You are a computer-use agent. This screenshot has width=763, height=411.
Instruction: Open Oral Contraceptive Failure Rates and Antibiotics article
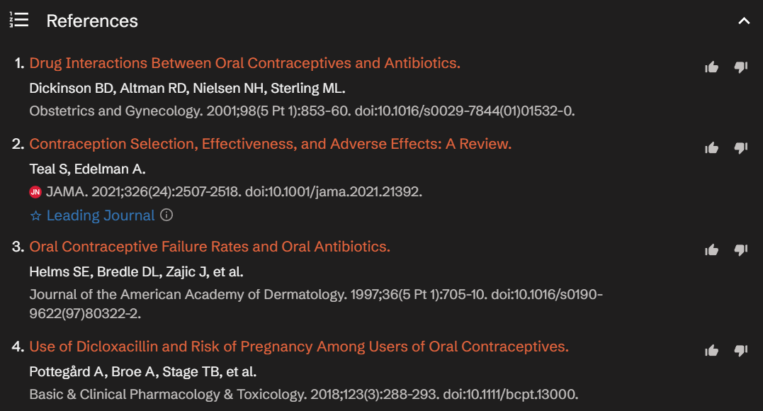pyautogui.click(x=210, y=247)
